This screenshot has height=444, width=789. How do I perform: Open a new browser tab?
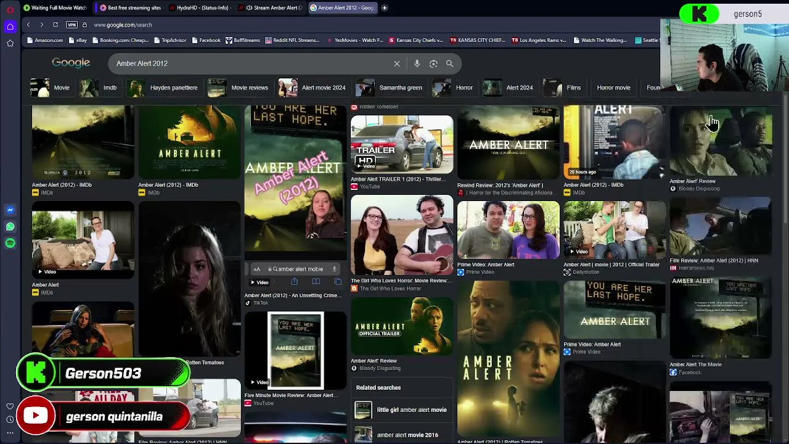coord(384,8)
